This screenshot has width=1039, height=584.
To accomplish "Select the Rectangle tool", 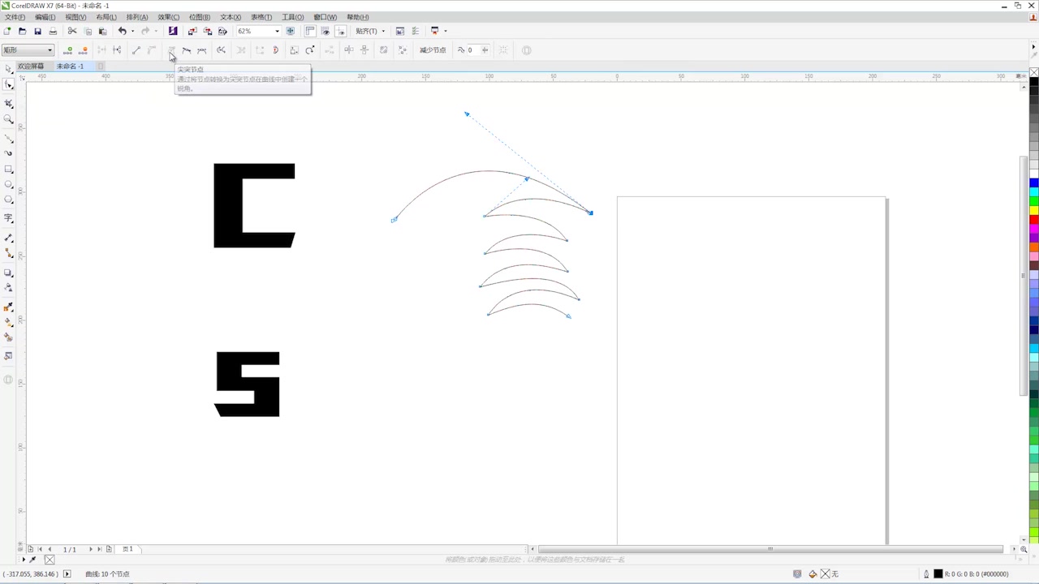I will pyautogui.click(x=9, y=170).
